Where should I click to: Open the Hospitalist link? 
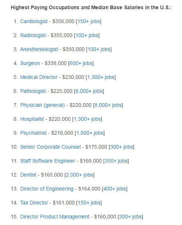pyautogui.click(x=32, y=119)
